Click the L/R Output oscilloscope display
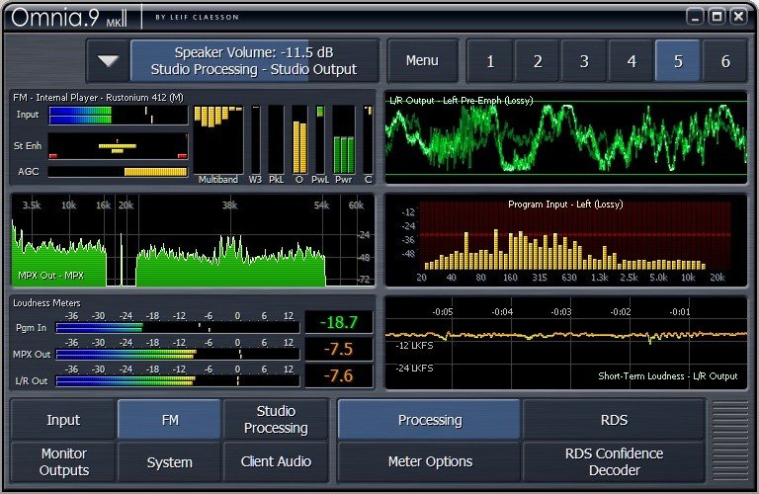The height and width of the screenshot is (494, 759). [x=566, y=138]
